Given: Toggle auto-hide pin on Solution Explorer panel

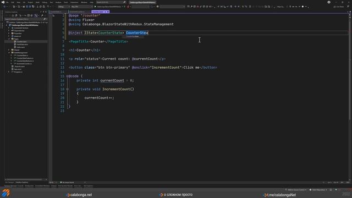Looking at the screenshot, I should (43, 12).
